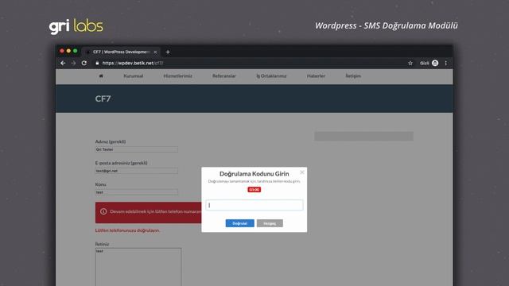Click the home icon in site navigation

[101, 76]
